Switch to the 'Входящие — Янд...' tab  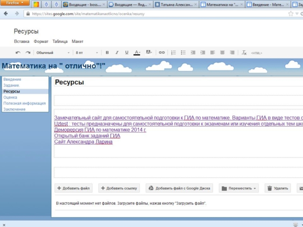[130, 5]
